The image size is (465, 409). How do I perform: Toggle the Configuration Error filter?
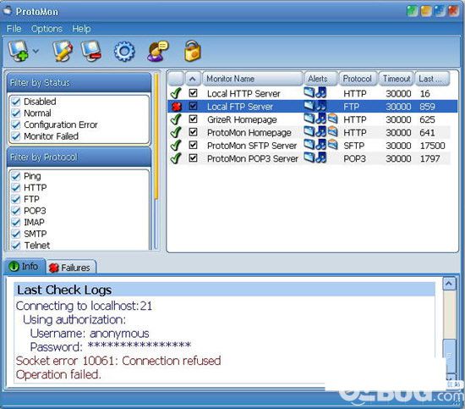pos(15,124)
